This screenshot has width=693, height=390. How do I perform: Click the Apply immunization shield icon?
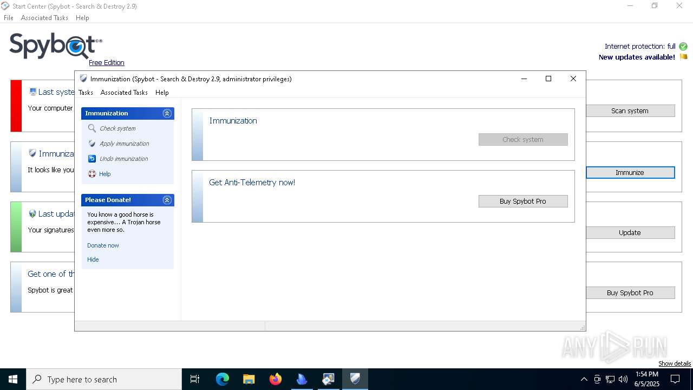pos(92,144)
